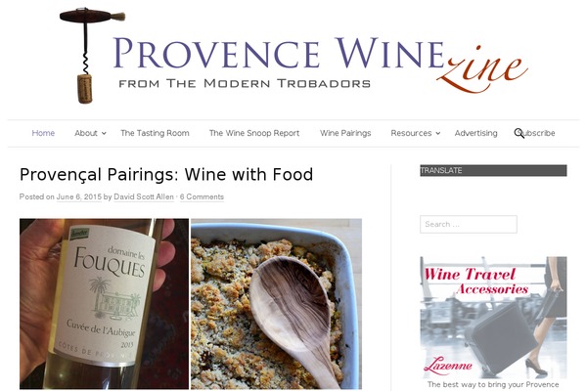Open article title Provençal Pairings: Wine with Food
The height and width of the screenshot is (391, 587).
[x=166, y=175]
